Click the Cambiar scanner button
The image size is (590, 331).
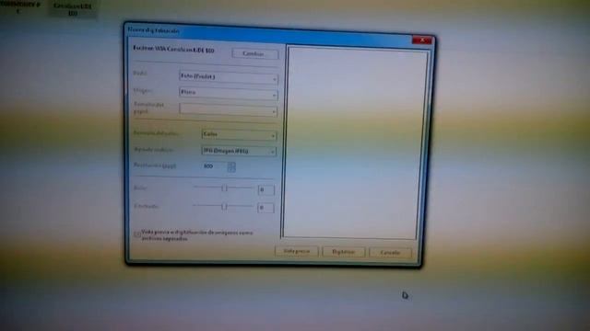[x=255, y=53]
